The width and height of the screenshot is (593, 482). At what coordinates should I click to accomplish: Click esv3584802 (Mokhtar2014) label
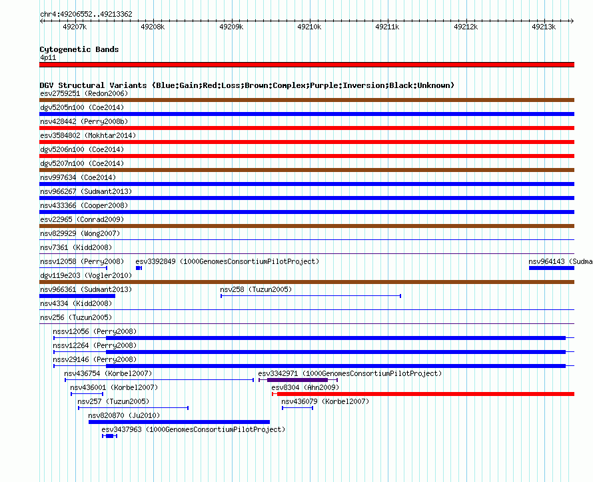(x=88, y=135)
